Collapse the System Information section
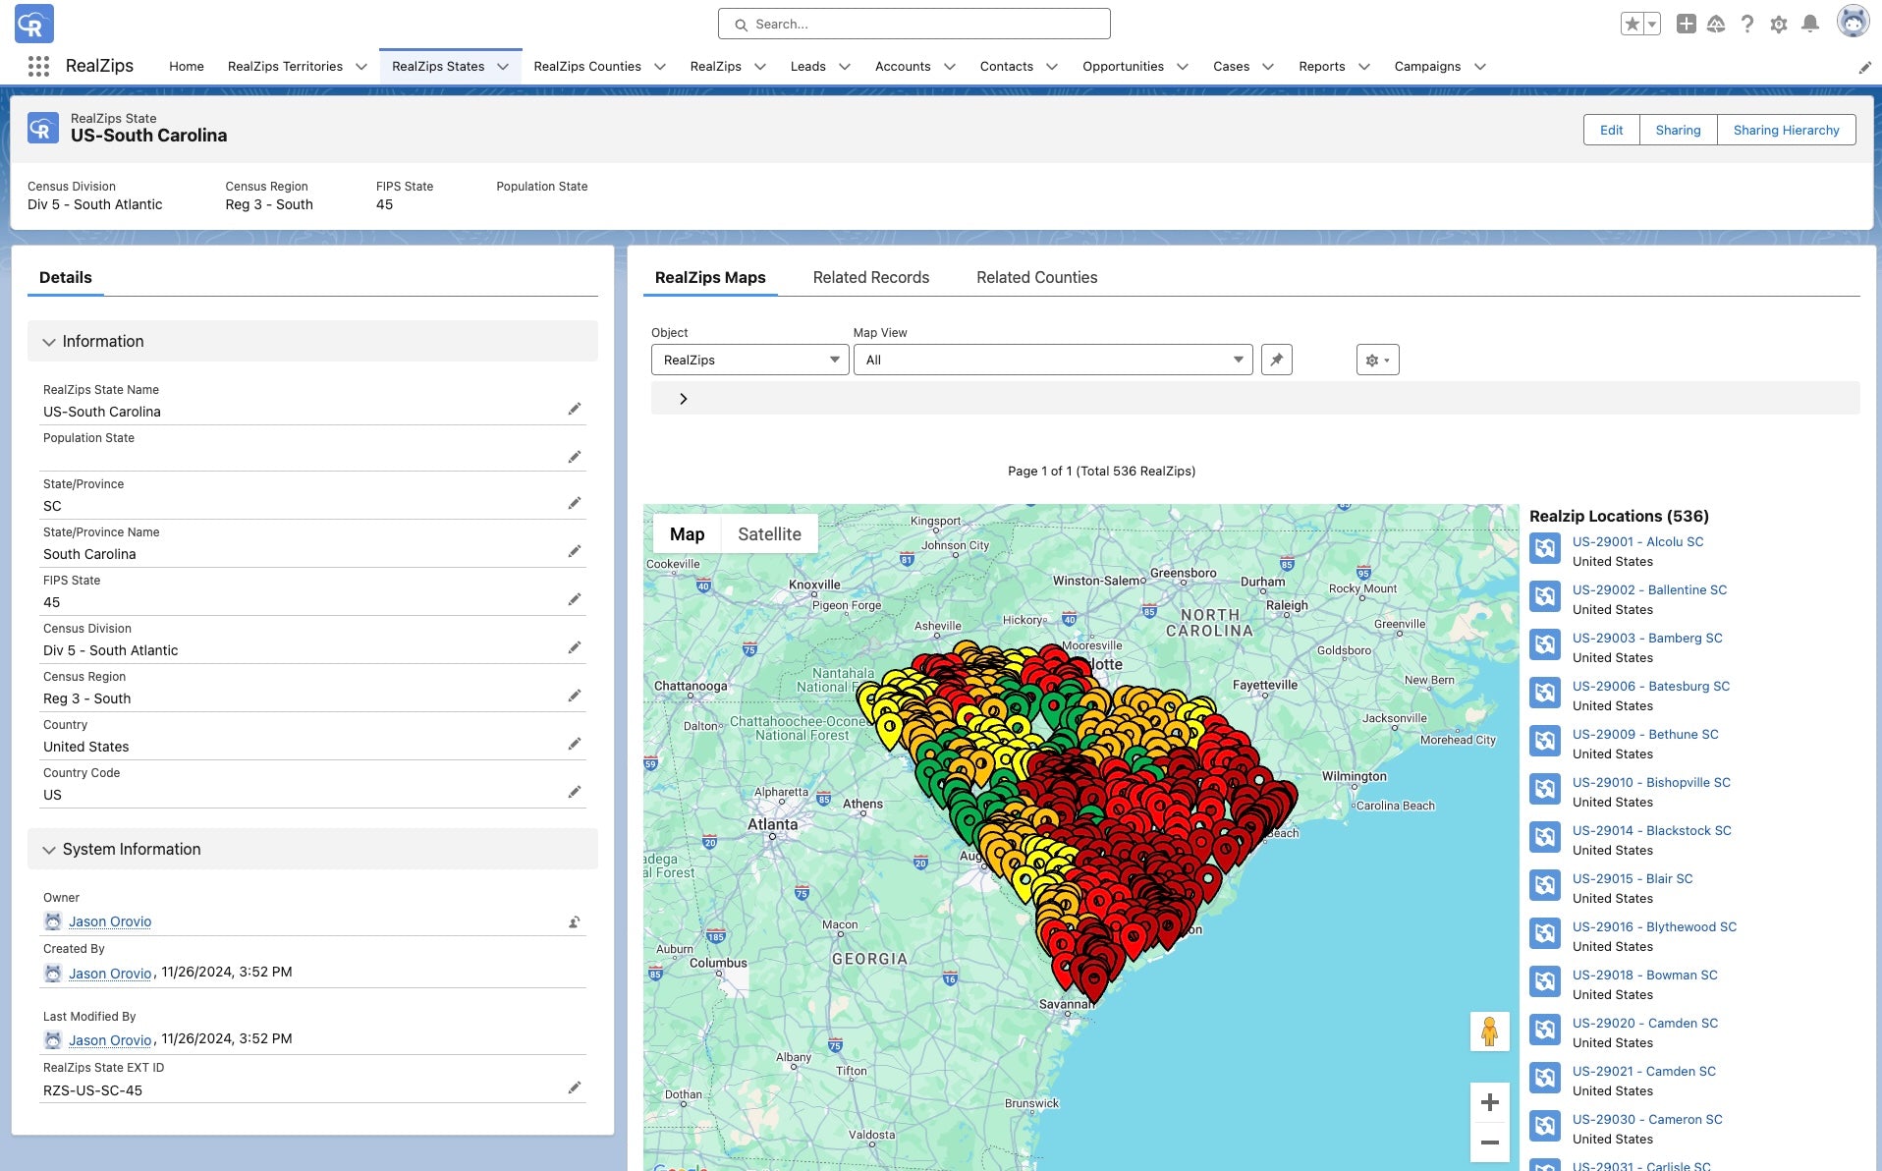Image resolution: width=1882 pixels, height=1171 pixels. click(x=49, y=850)
